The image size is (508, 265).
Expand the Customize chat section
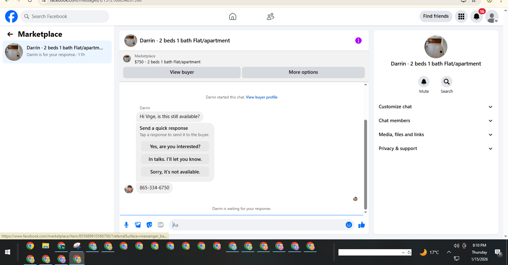(x=436, y=107)
